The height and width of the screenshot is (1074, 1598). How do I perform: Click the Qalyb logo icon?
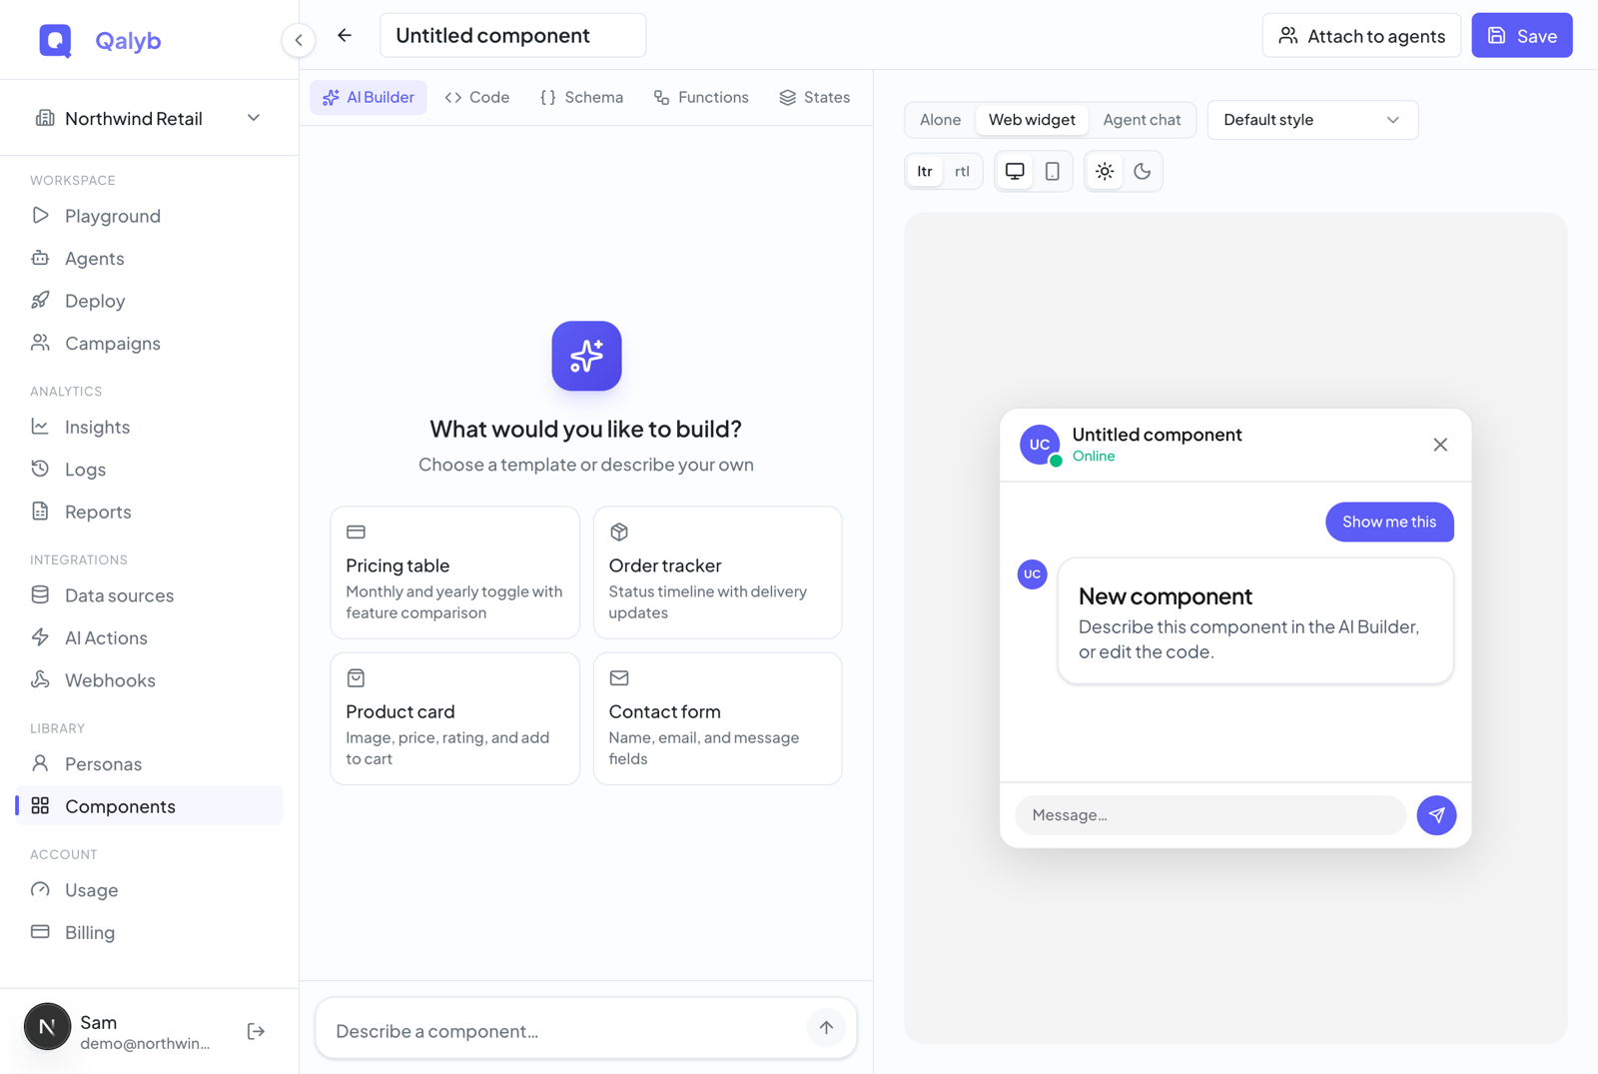pos(55,40)
